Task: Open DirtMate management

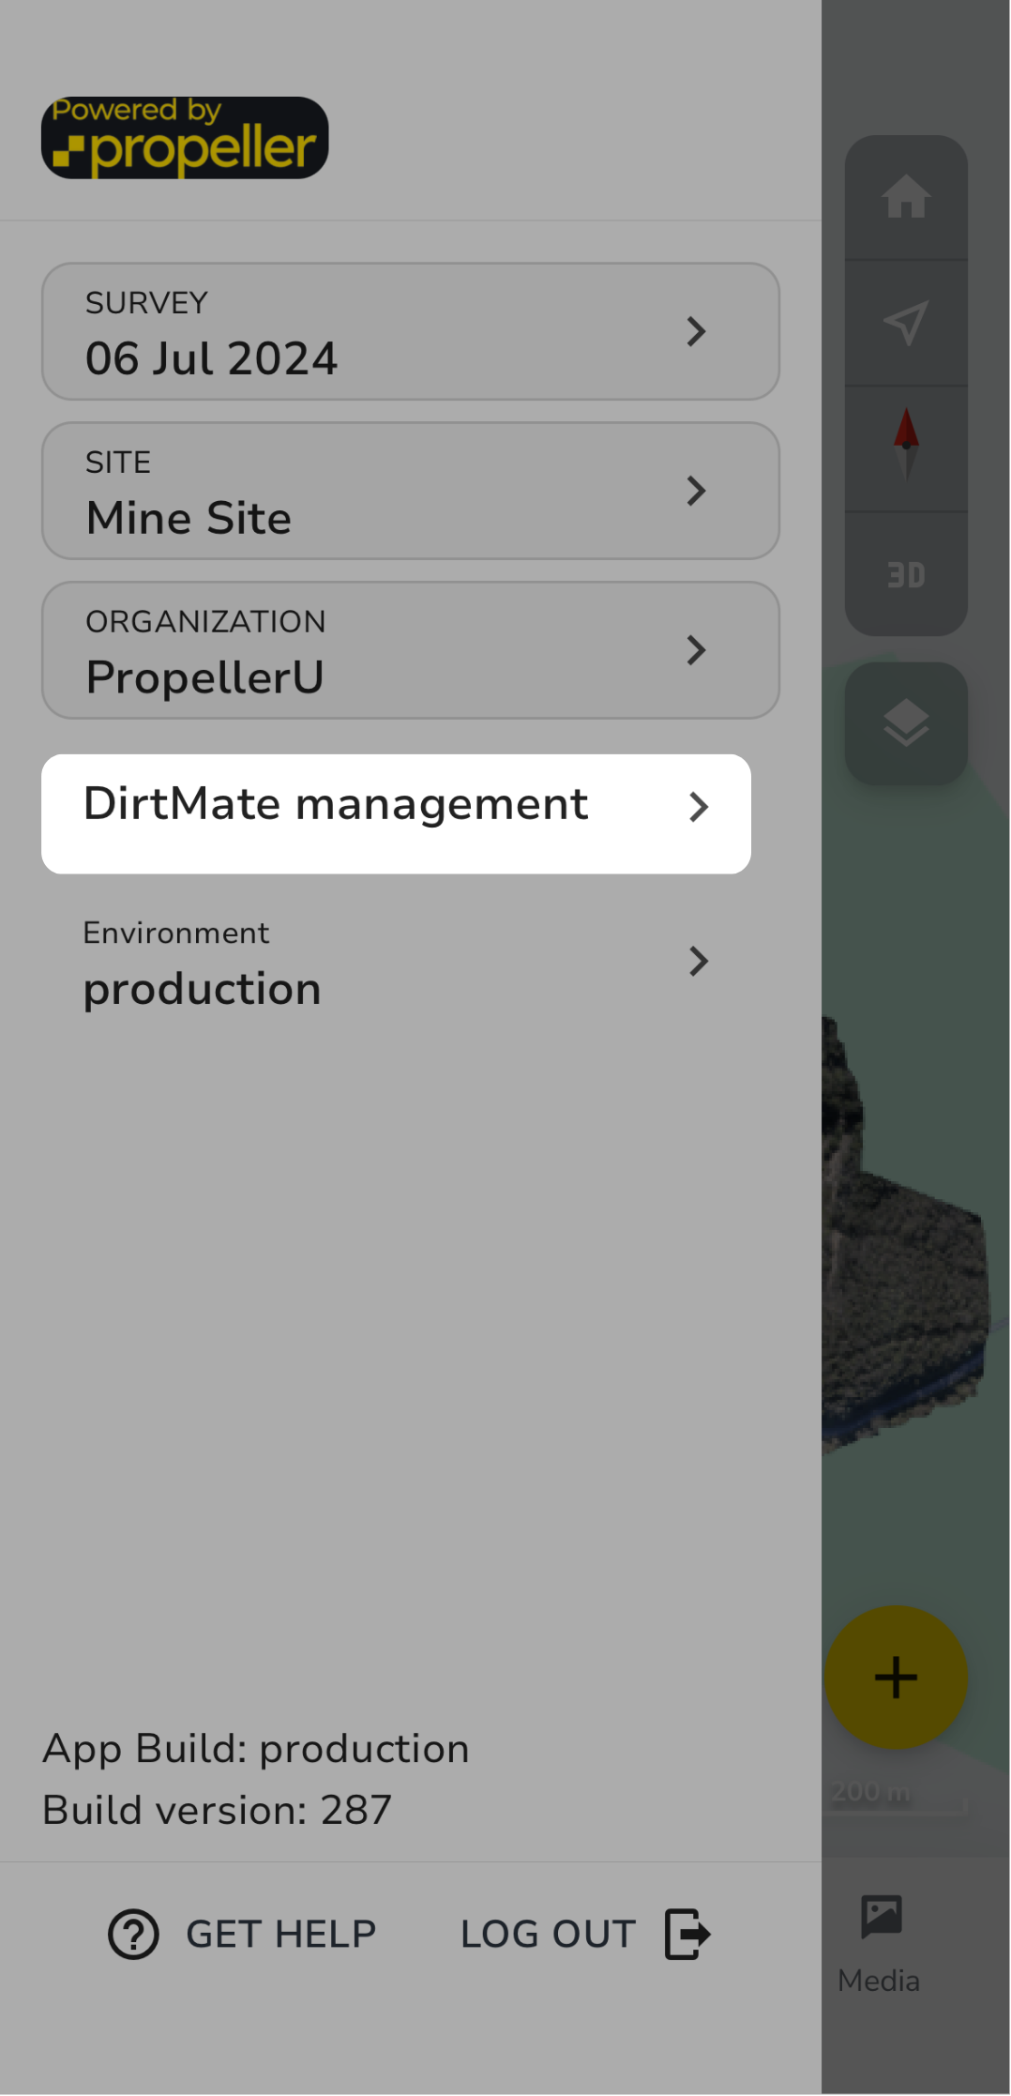Action: 396,813
